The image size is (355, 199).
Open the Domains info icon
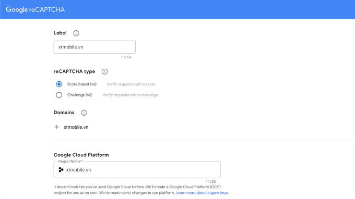[84, 113]
